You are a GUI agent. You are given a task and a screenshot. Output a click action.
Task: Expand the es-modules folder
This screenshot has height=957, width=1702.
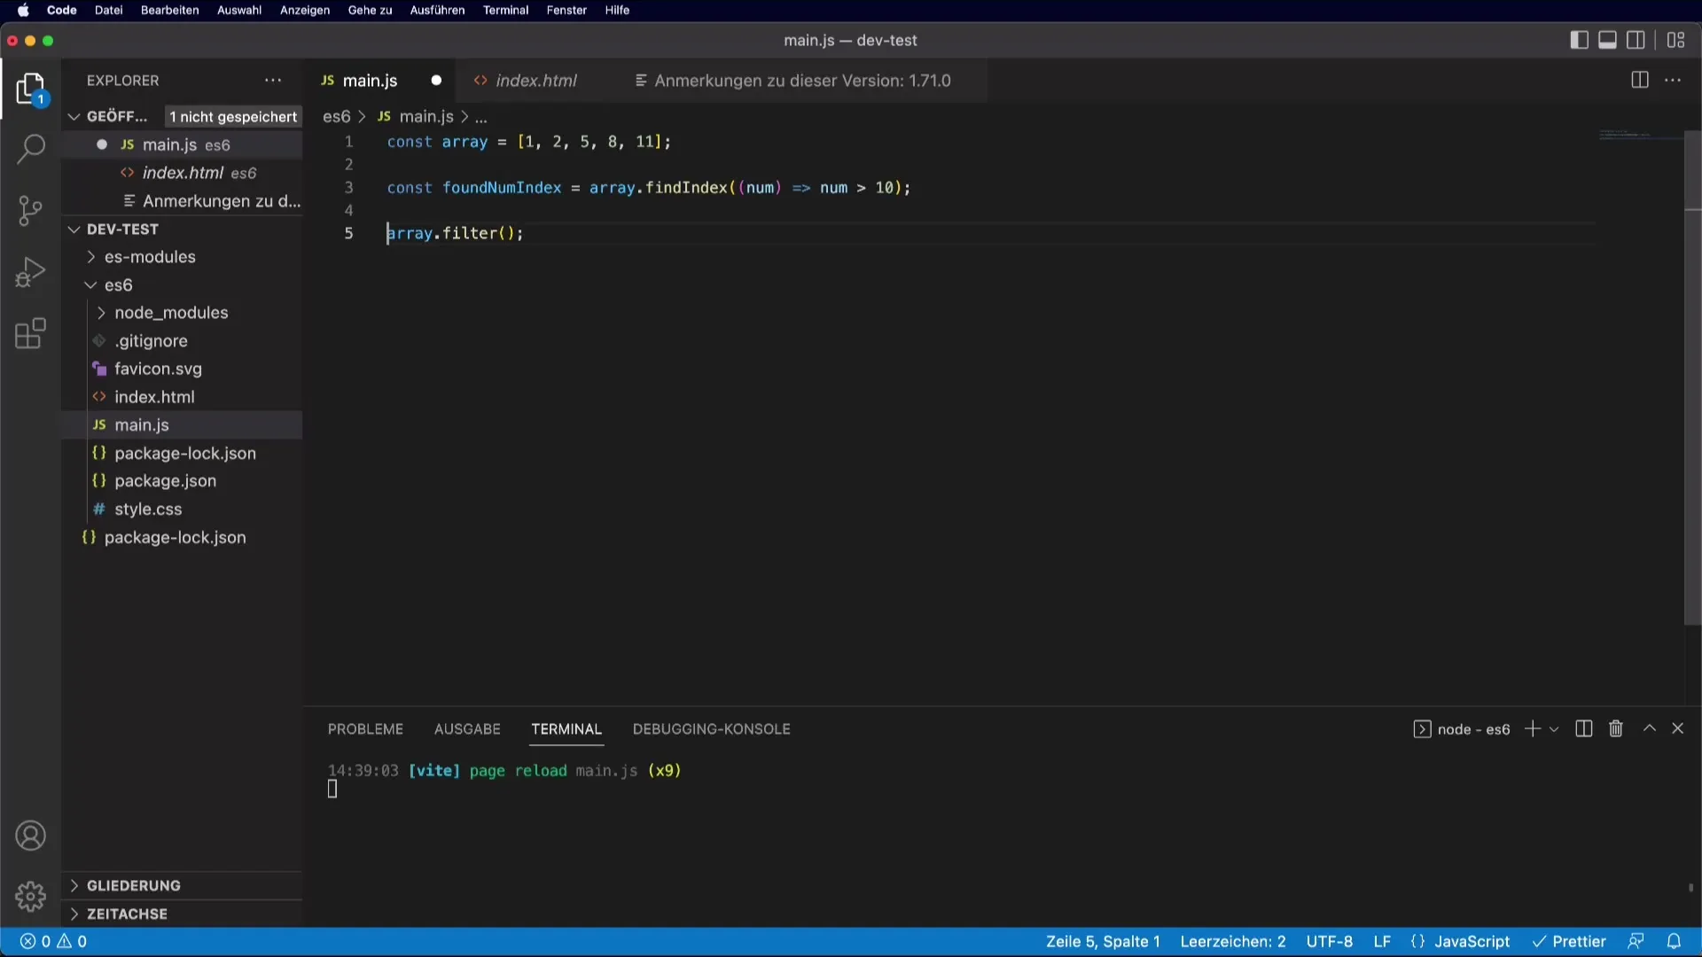pyautogui.click(x=90, y=257)
